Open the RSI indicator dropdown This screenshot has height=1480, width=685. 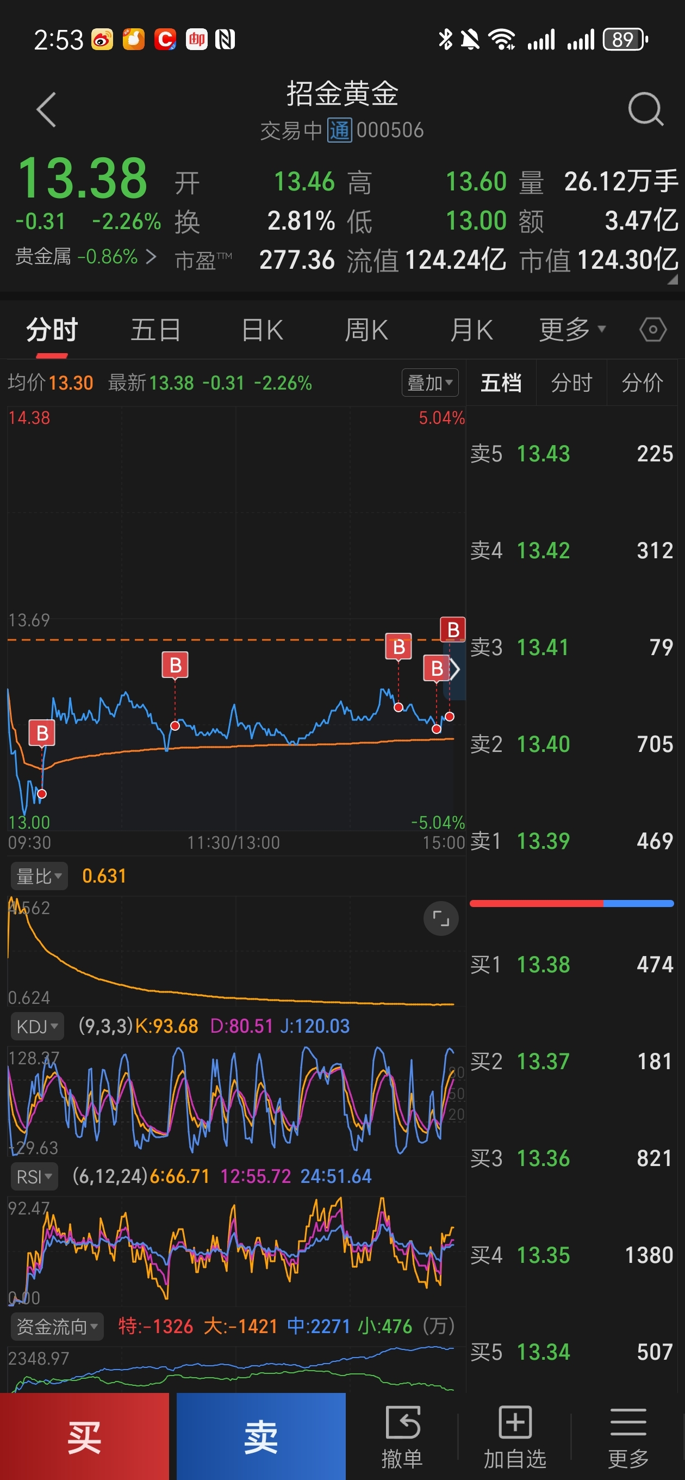34,1176
